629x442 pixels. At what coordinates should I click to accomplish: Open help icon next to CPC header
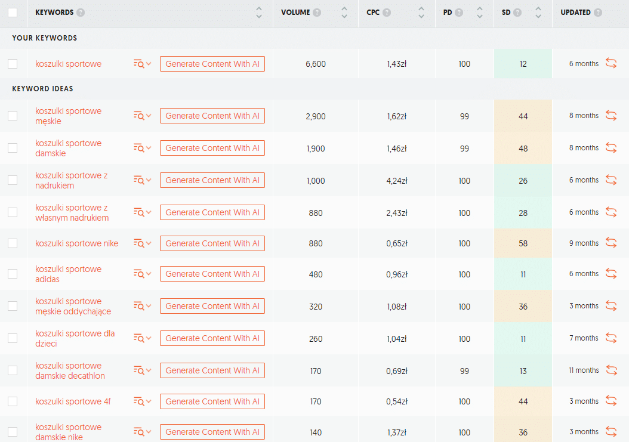pyautogui.click(x=387, y=13)
